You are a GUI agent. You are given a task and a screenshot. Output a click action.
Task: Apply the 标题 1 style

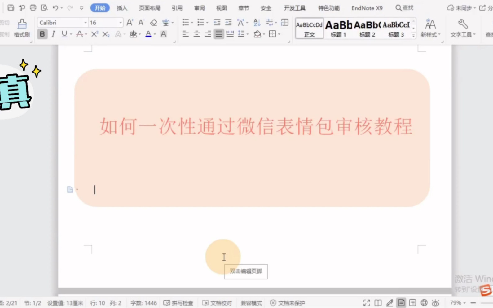[338, 28]
